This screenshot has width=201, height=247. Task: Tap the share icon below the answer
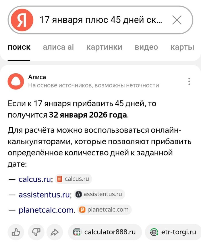(x=55, y=232)
